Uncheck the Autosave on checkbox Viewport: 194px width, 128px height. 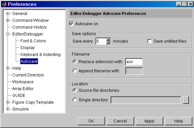72,24
